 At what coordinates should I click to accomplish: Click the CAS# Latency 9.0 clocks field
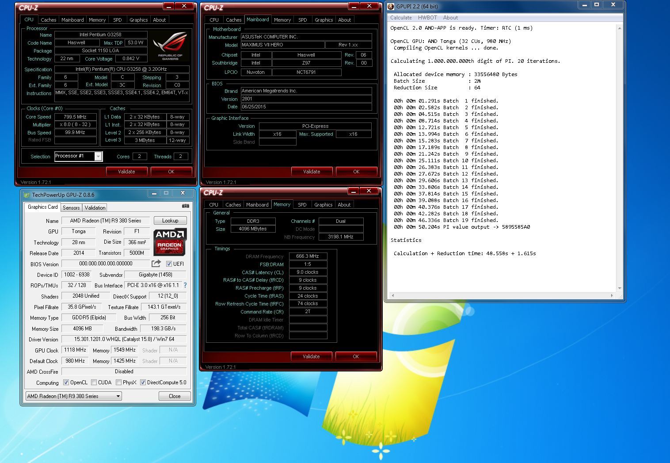pyautogui.click(x=308, y=272)
